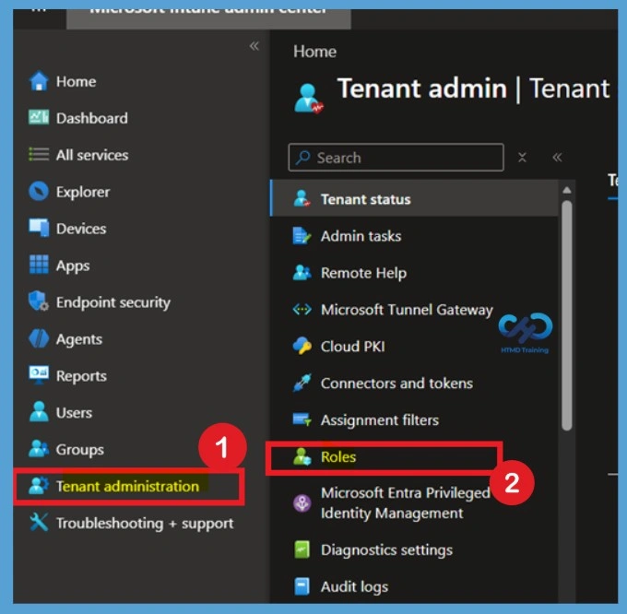Screen dimensions: 627x614
Task: Open Users label in sidebar
Action: pos(74,412)
